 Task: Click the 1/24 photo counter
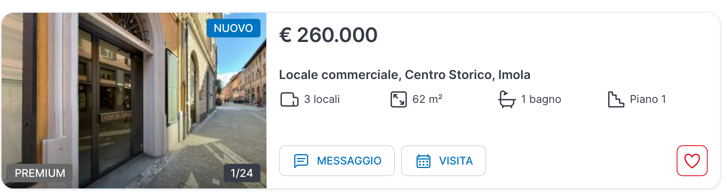pyautogui.click(x=242, y=173)
